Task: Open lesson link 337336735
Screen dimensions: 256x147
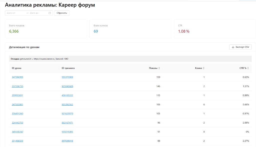Action: 17,86
